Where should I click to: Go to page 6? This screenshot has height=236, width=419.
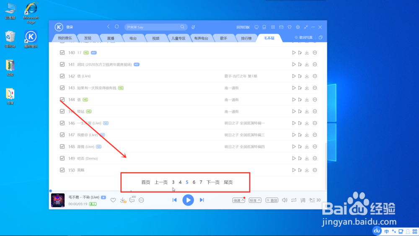click(194, 182)
